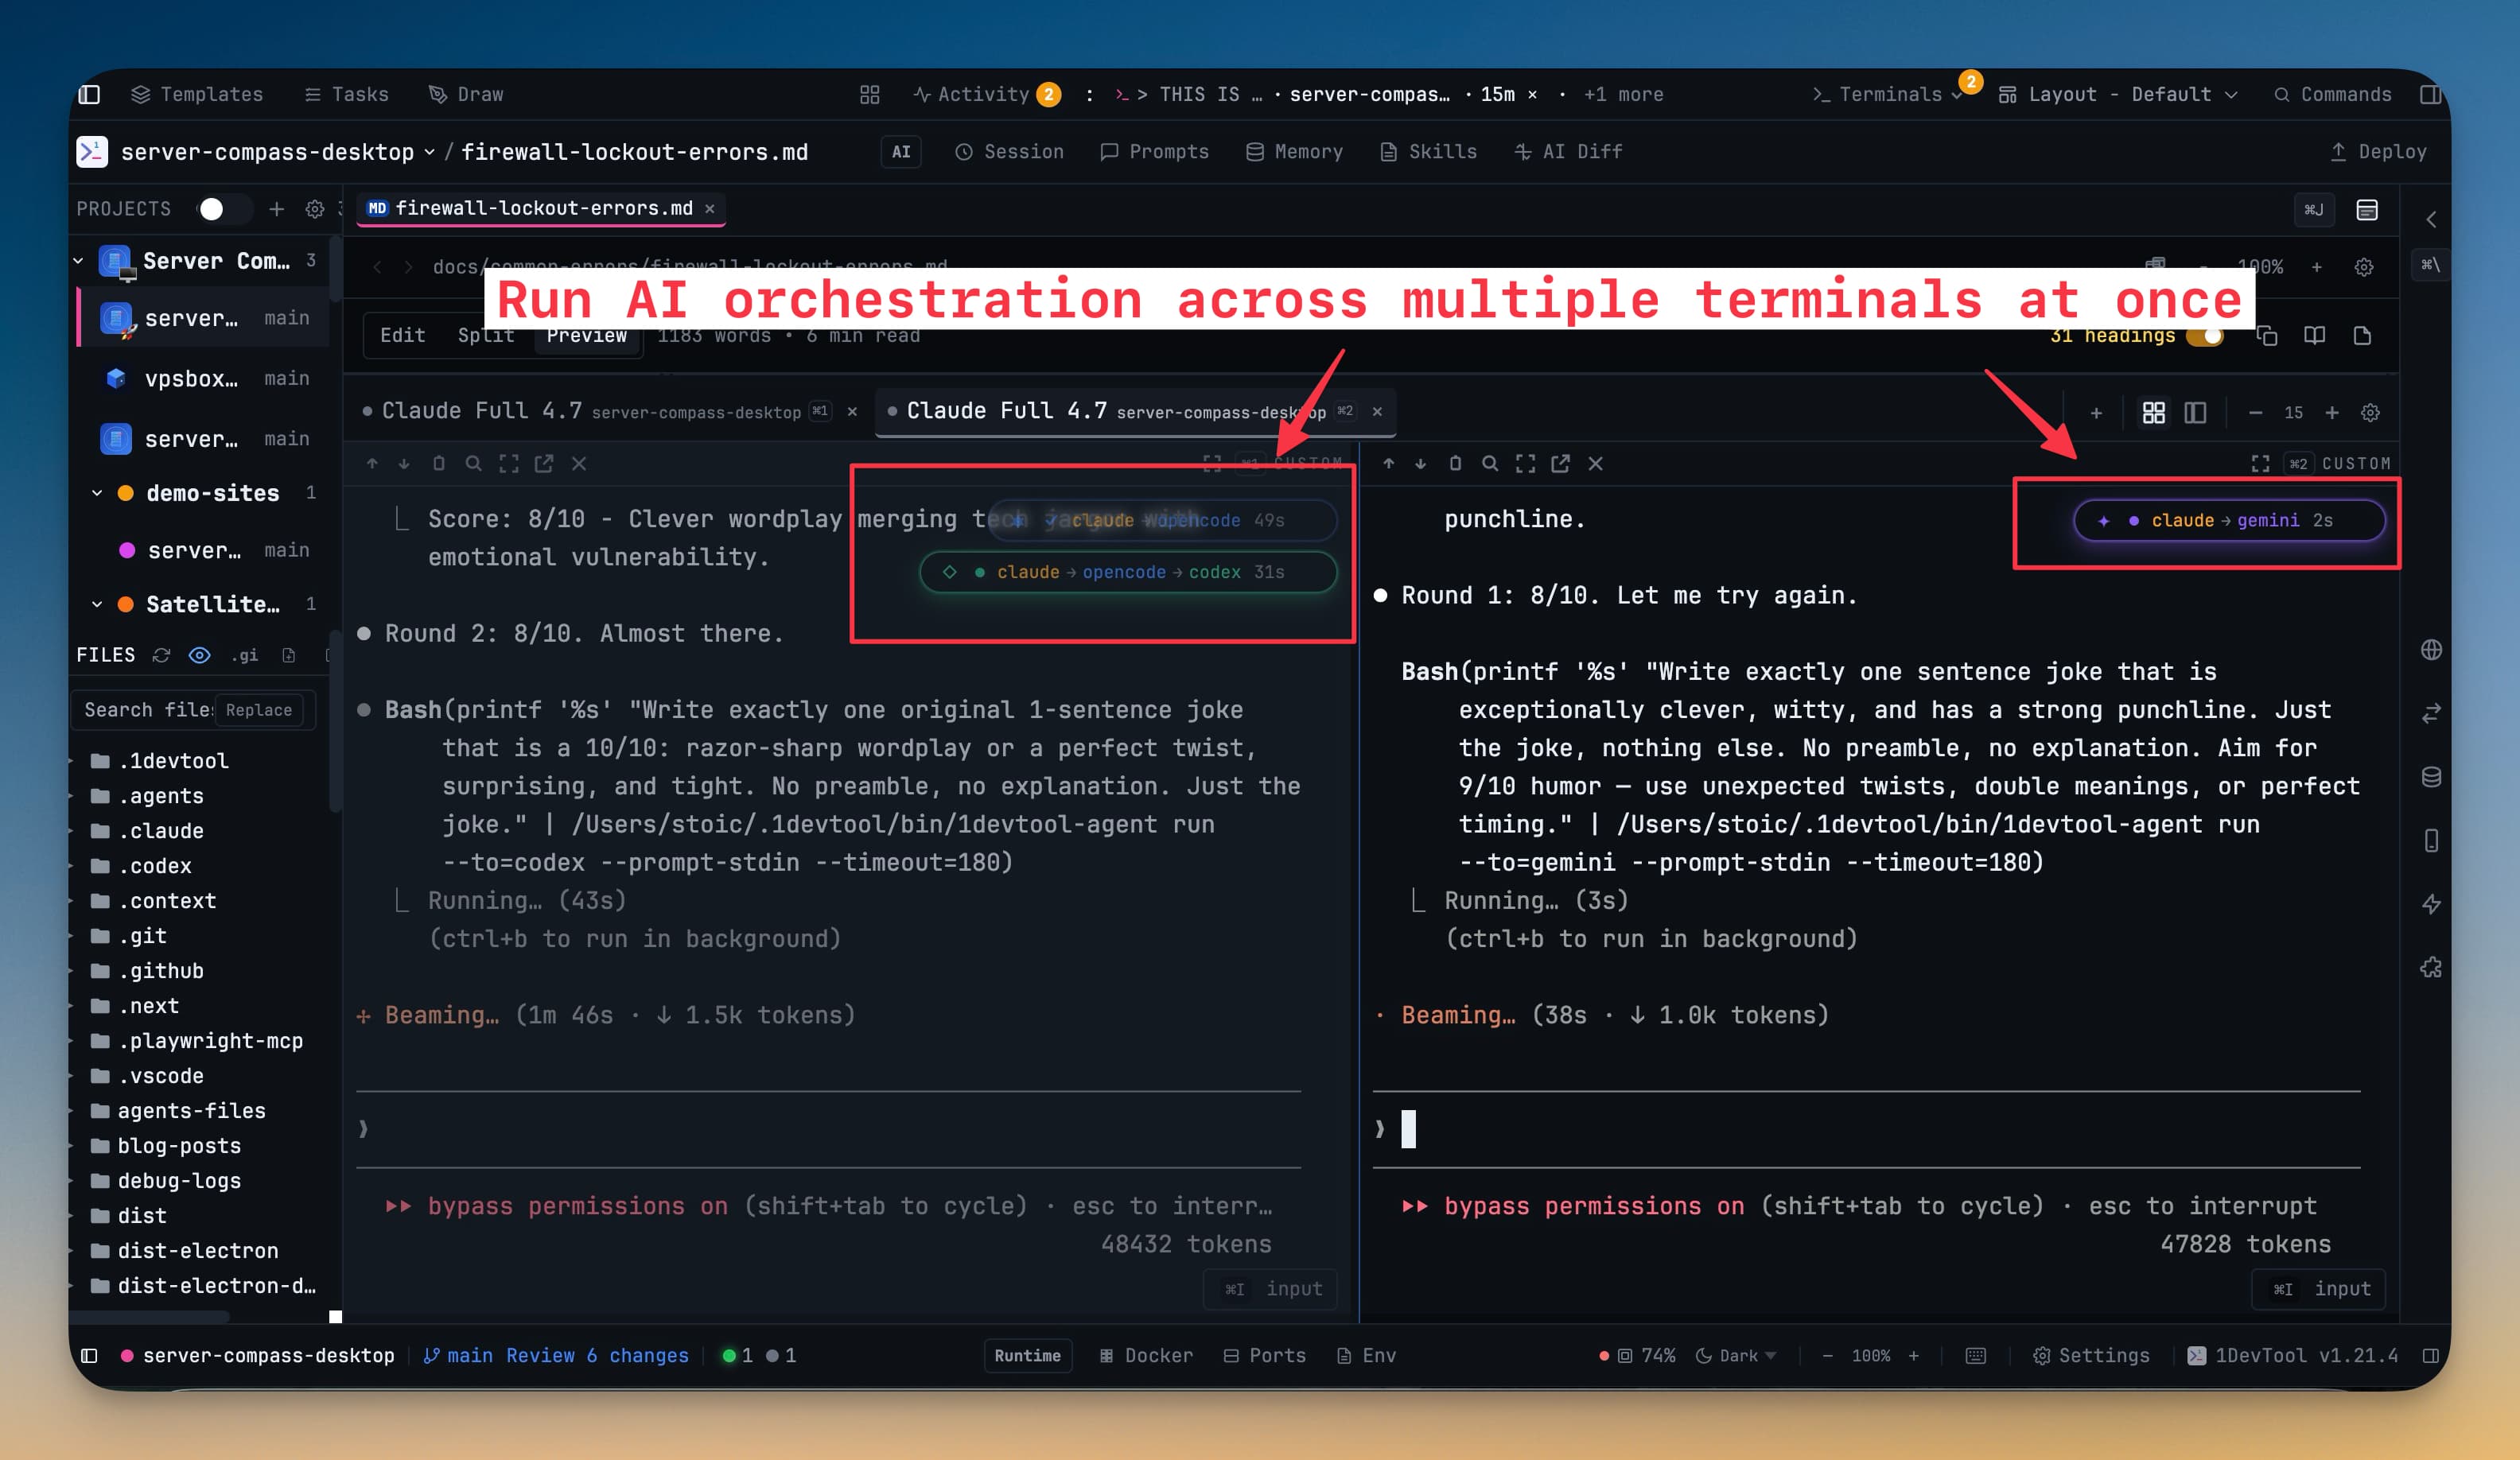
Task: Click main Review 6 changes link
Action: pyautogui.click(x=556, y=1356)
